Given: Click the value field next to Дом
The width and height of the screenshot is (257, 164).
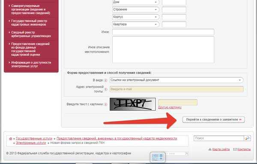Looking at the screenshot, I should click(x=174, y=2).
